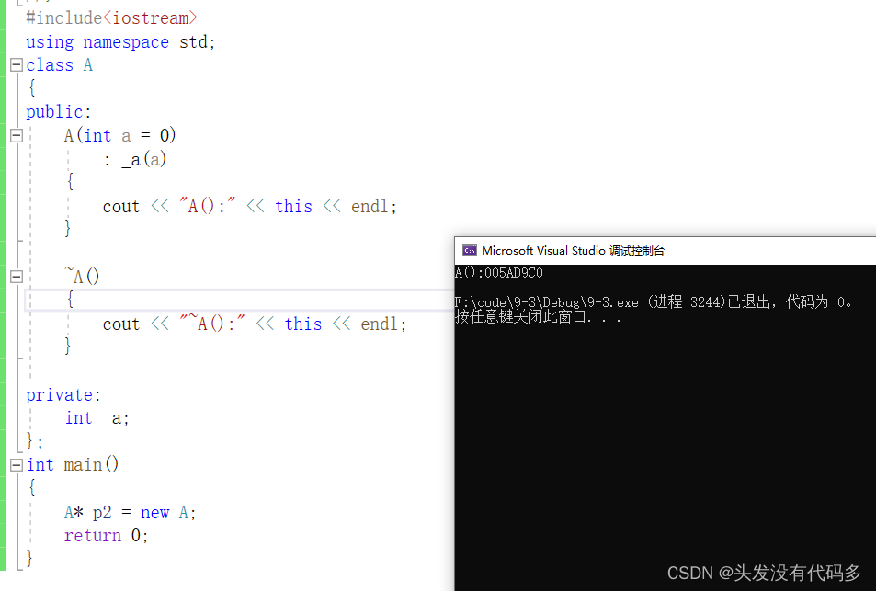Click the #include<iostream> line

click(112, 17)
